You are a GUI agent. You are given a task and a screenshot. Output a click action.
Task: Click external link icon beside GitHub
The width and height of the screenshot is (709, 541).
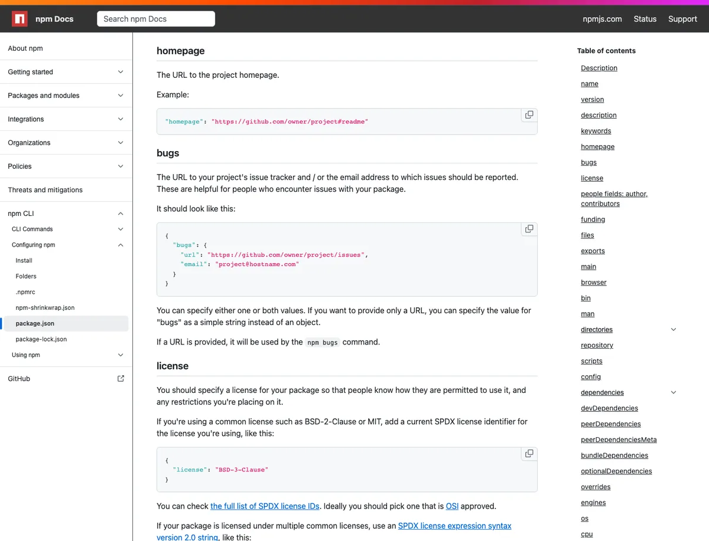tap(121, 379)
